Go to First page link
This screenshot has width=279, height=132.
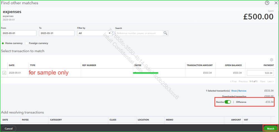[233, 81]
